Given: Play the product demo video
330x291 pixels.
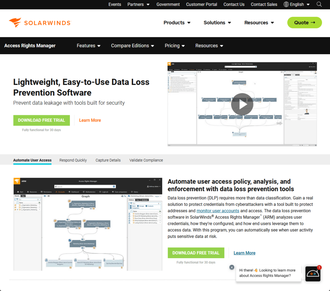Looking at the screenshot, I should [242, 104].
